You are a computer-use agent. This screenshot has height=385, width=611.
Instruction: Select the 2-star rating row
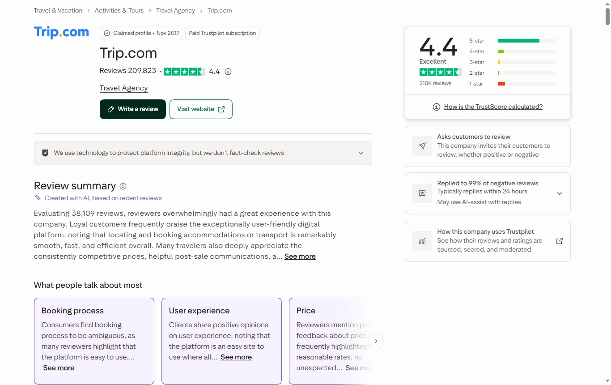pyautogui.click(x=513, y=73)
